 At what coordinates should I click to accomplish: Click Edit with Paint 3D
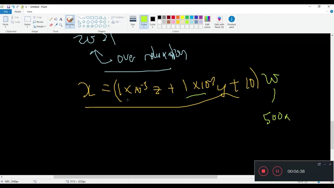click(219, 22)
